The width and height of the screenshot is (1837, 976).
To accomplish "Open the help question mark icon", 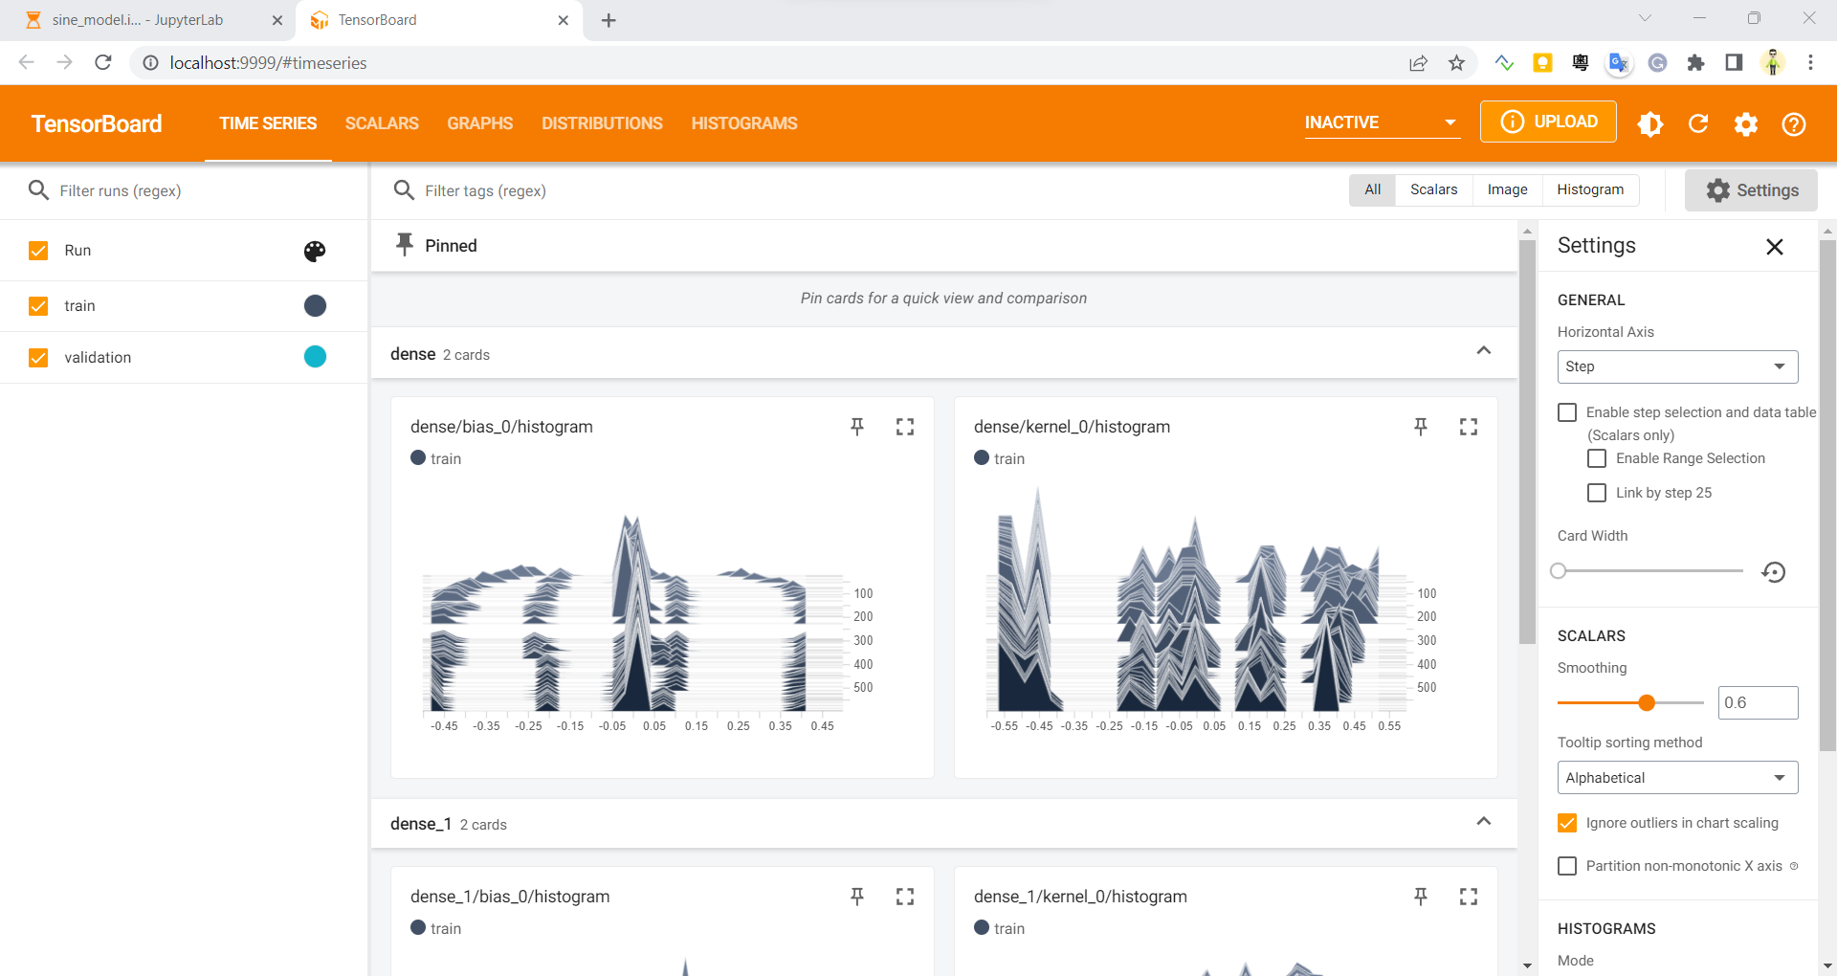I will pos(1794,123).
